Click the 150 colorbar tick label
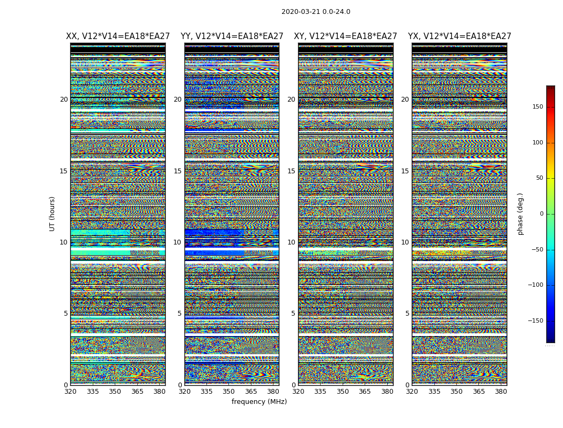563x428 pixels. (537, 106)
